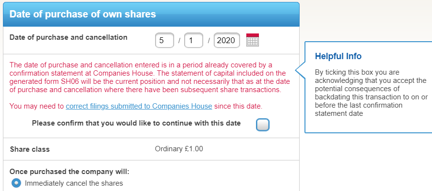
Task: Click the Please confirm continue with this date label
Action: tap(136, 123)
